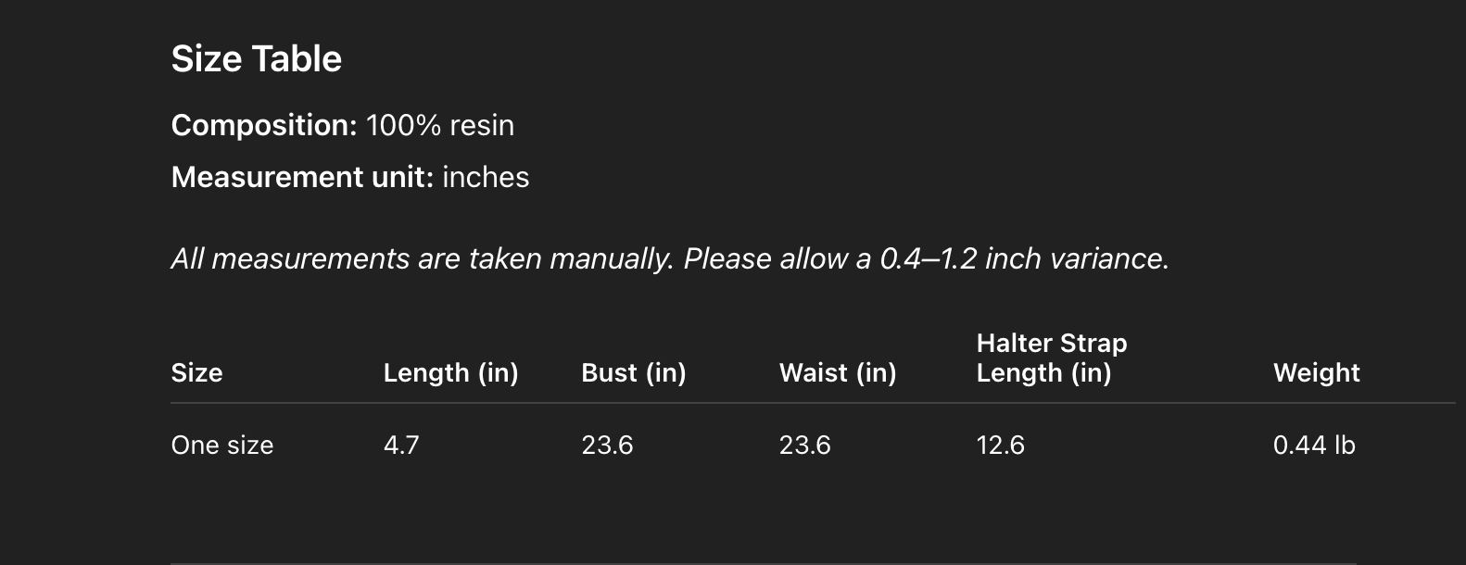Viewport: 1466px width, 565px height.
Task: Click the 23.6 value under Waist
Action: click(x=804, y=446)
